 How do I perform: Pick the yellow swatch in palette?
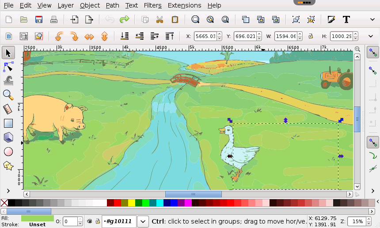tap(132, 203)
